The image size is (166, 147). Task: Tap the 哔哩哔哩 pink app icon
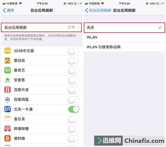click(8, 129)
